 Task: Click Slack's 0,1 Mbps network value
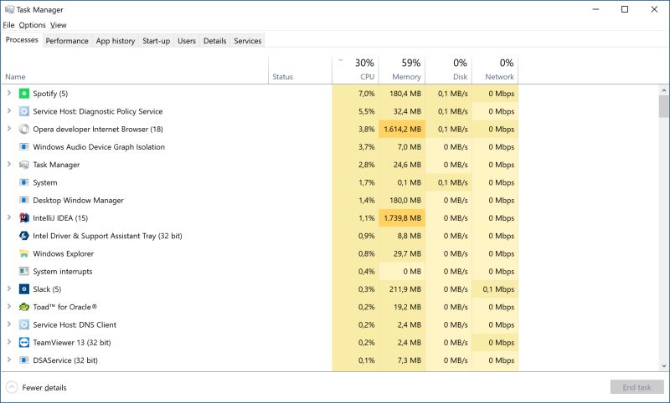[x=498, y=289]
